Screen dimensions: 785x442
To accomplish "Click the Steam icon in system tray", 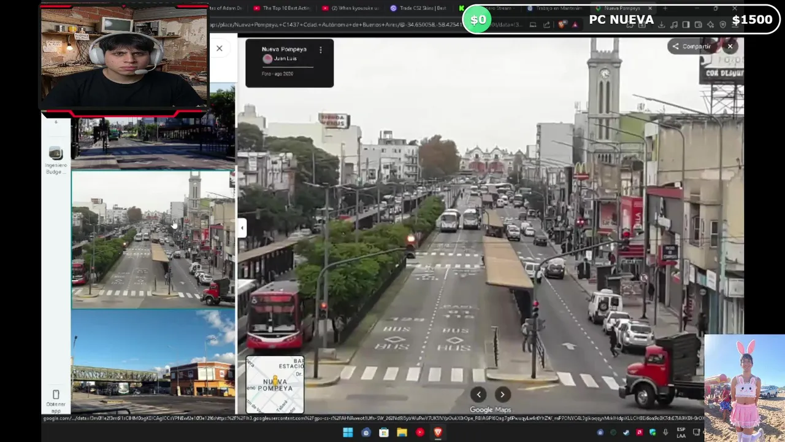I will click(x=626, y=432).
